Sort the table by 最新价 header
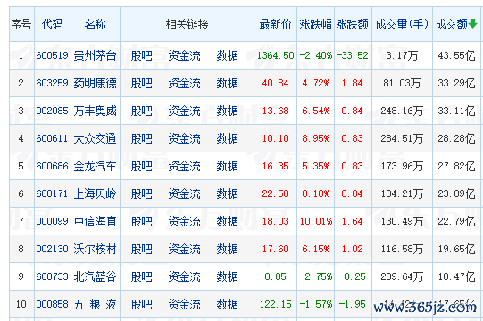The image size is (483, 321). coord(275,24)
